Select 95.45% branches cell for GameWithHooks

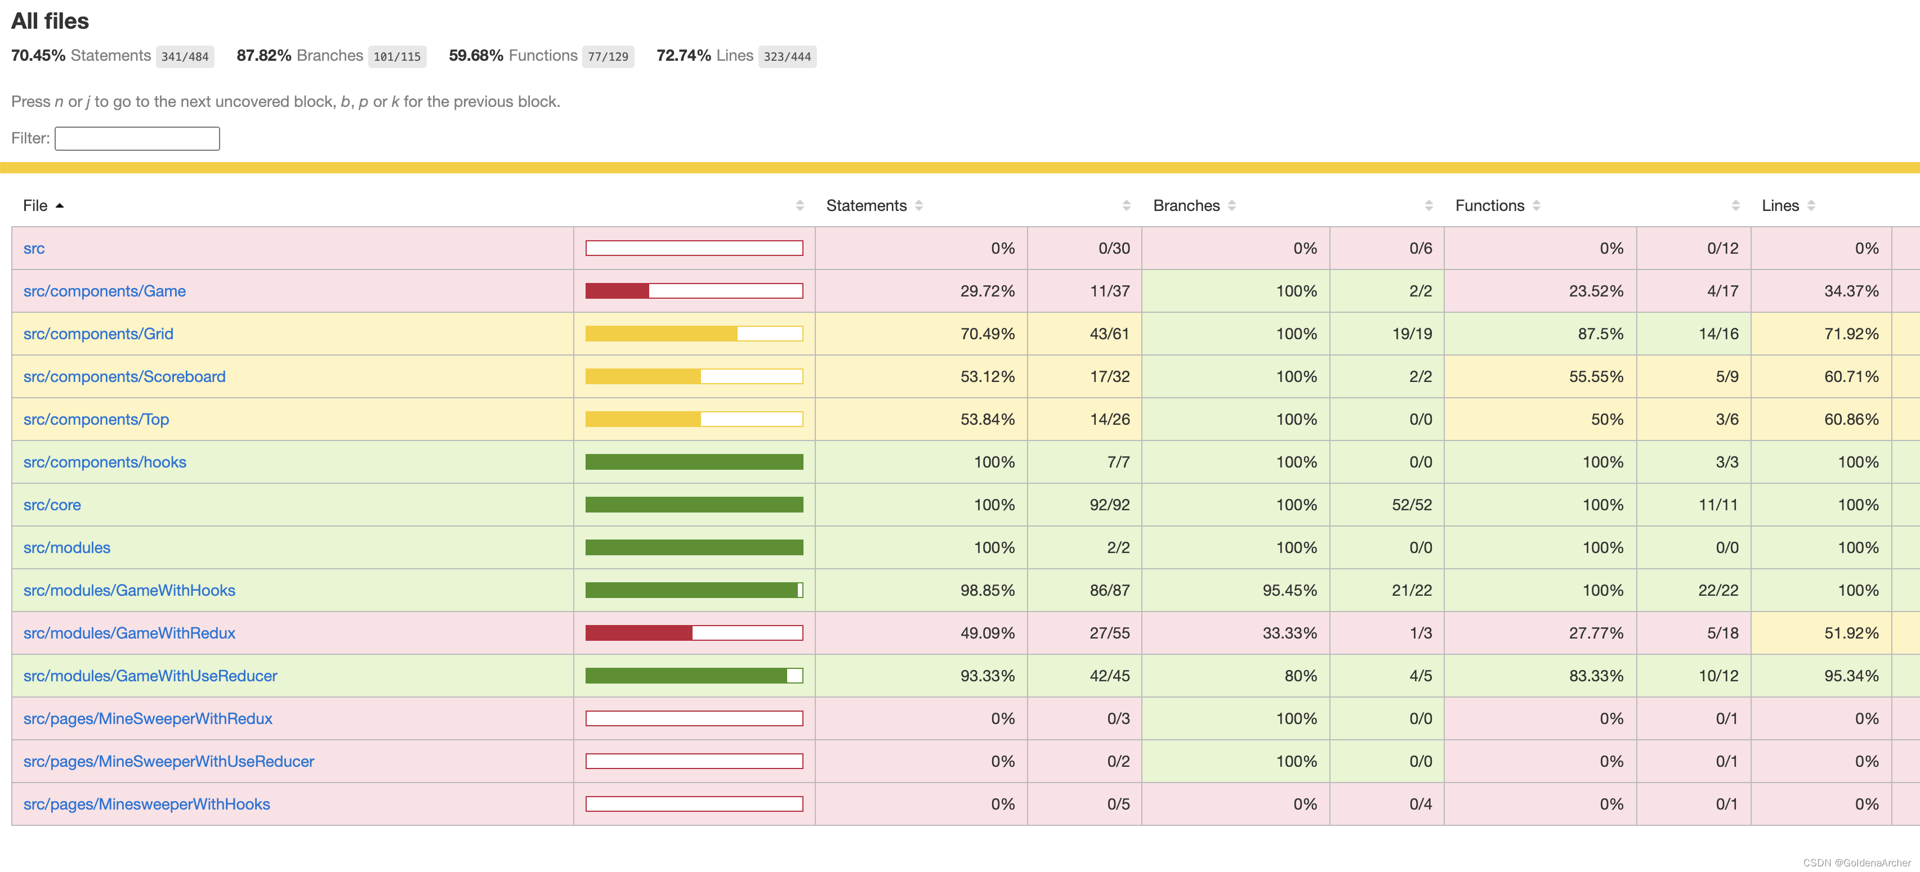click(x=1236, y=591)
